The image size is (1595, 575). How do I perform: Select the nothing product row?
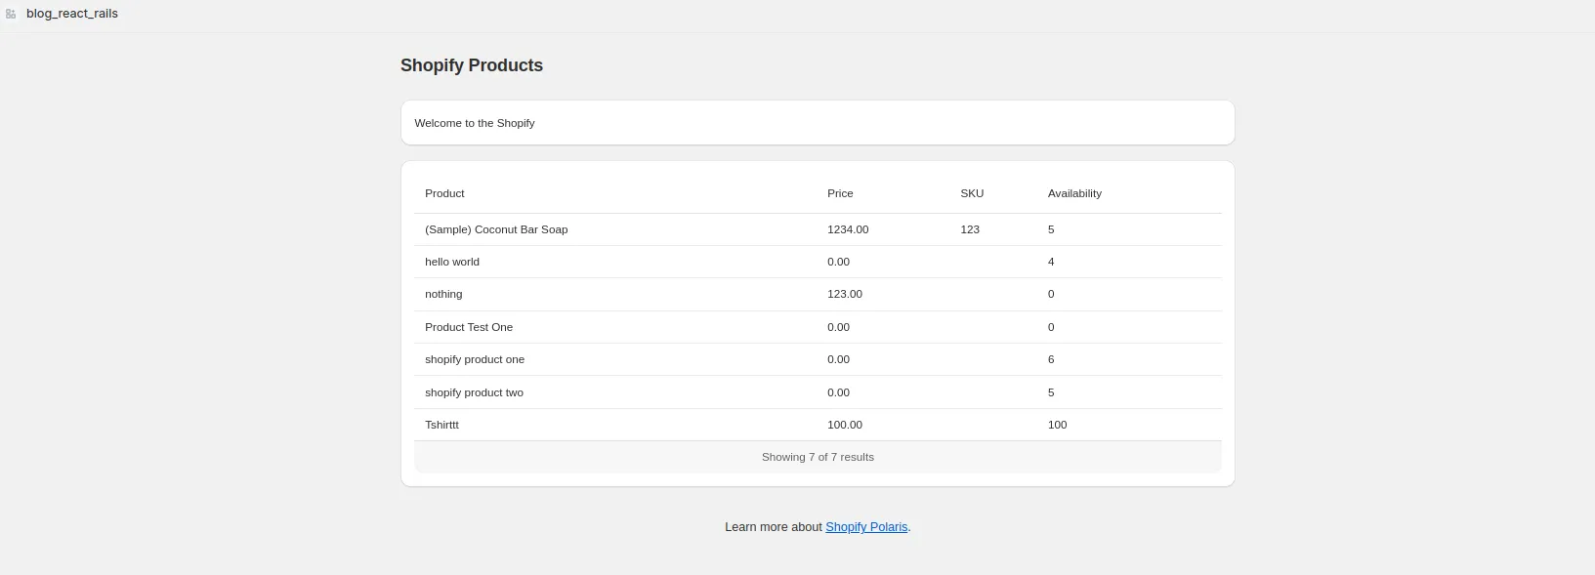(818, 294)
